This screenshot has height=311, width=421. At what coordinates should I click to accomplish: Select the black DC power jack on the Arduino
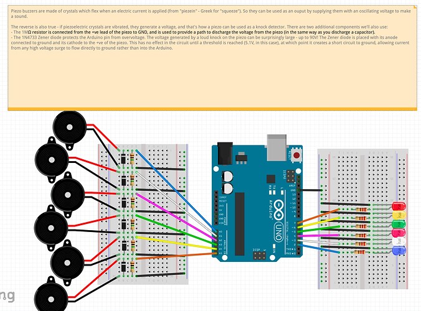225,154
